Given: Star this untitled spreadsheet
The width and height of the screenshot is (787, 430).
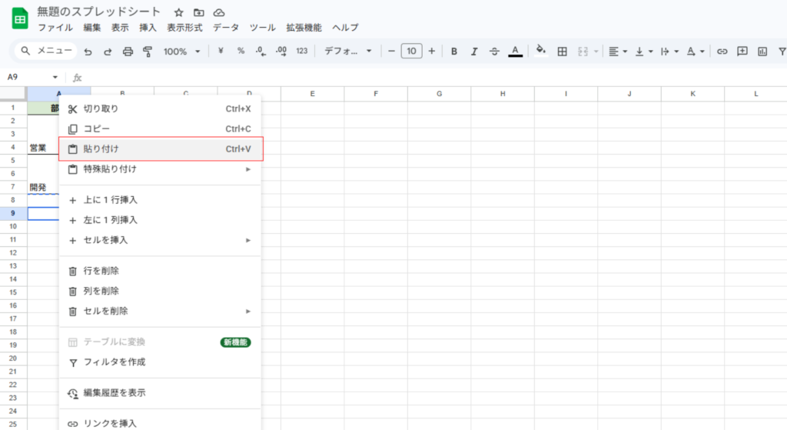Looking at the screenshot, I should (179, 12).
